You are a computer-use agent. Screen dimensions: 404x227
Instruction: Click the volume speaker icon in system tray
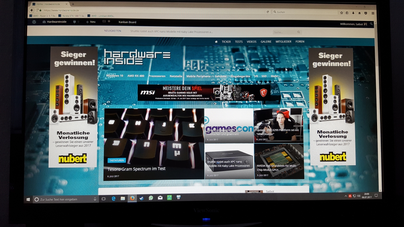359,196
